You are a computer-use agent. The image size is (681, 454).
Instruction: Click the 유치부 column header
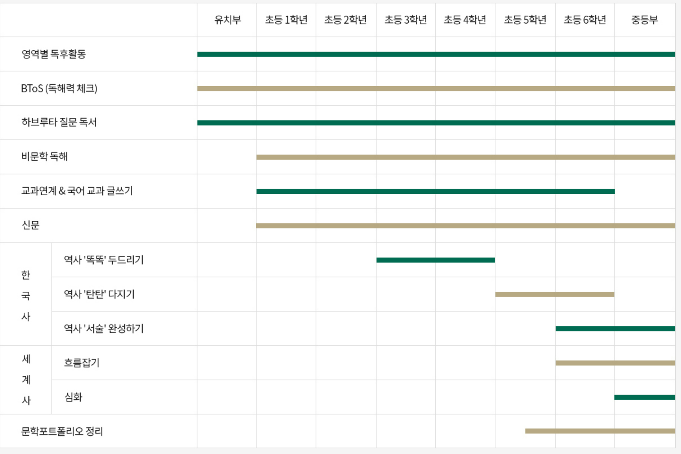(x=227, y=20)
